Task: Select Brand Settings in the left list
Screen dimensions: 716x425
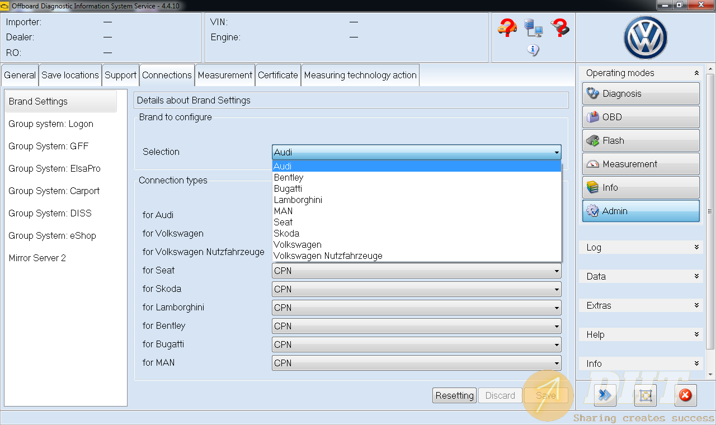Action: (61, 101)
